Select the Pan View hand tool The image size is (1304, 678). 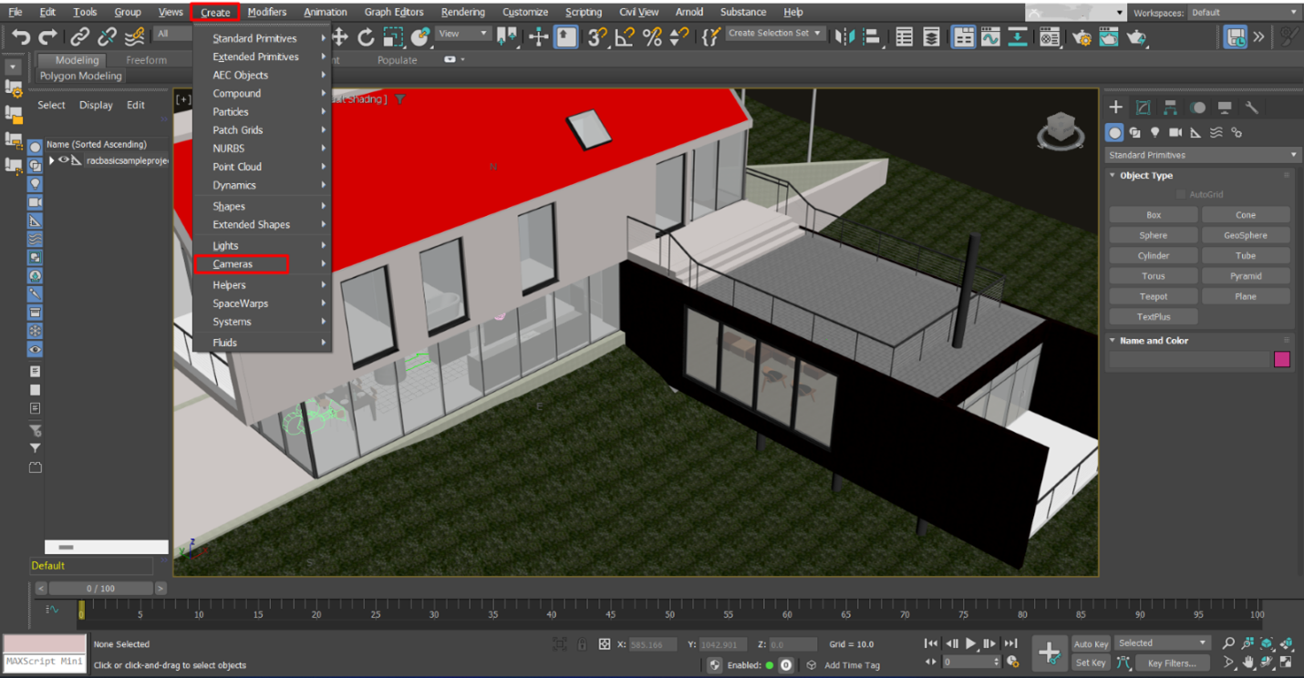click(1249, 662)
